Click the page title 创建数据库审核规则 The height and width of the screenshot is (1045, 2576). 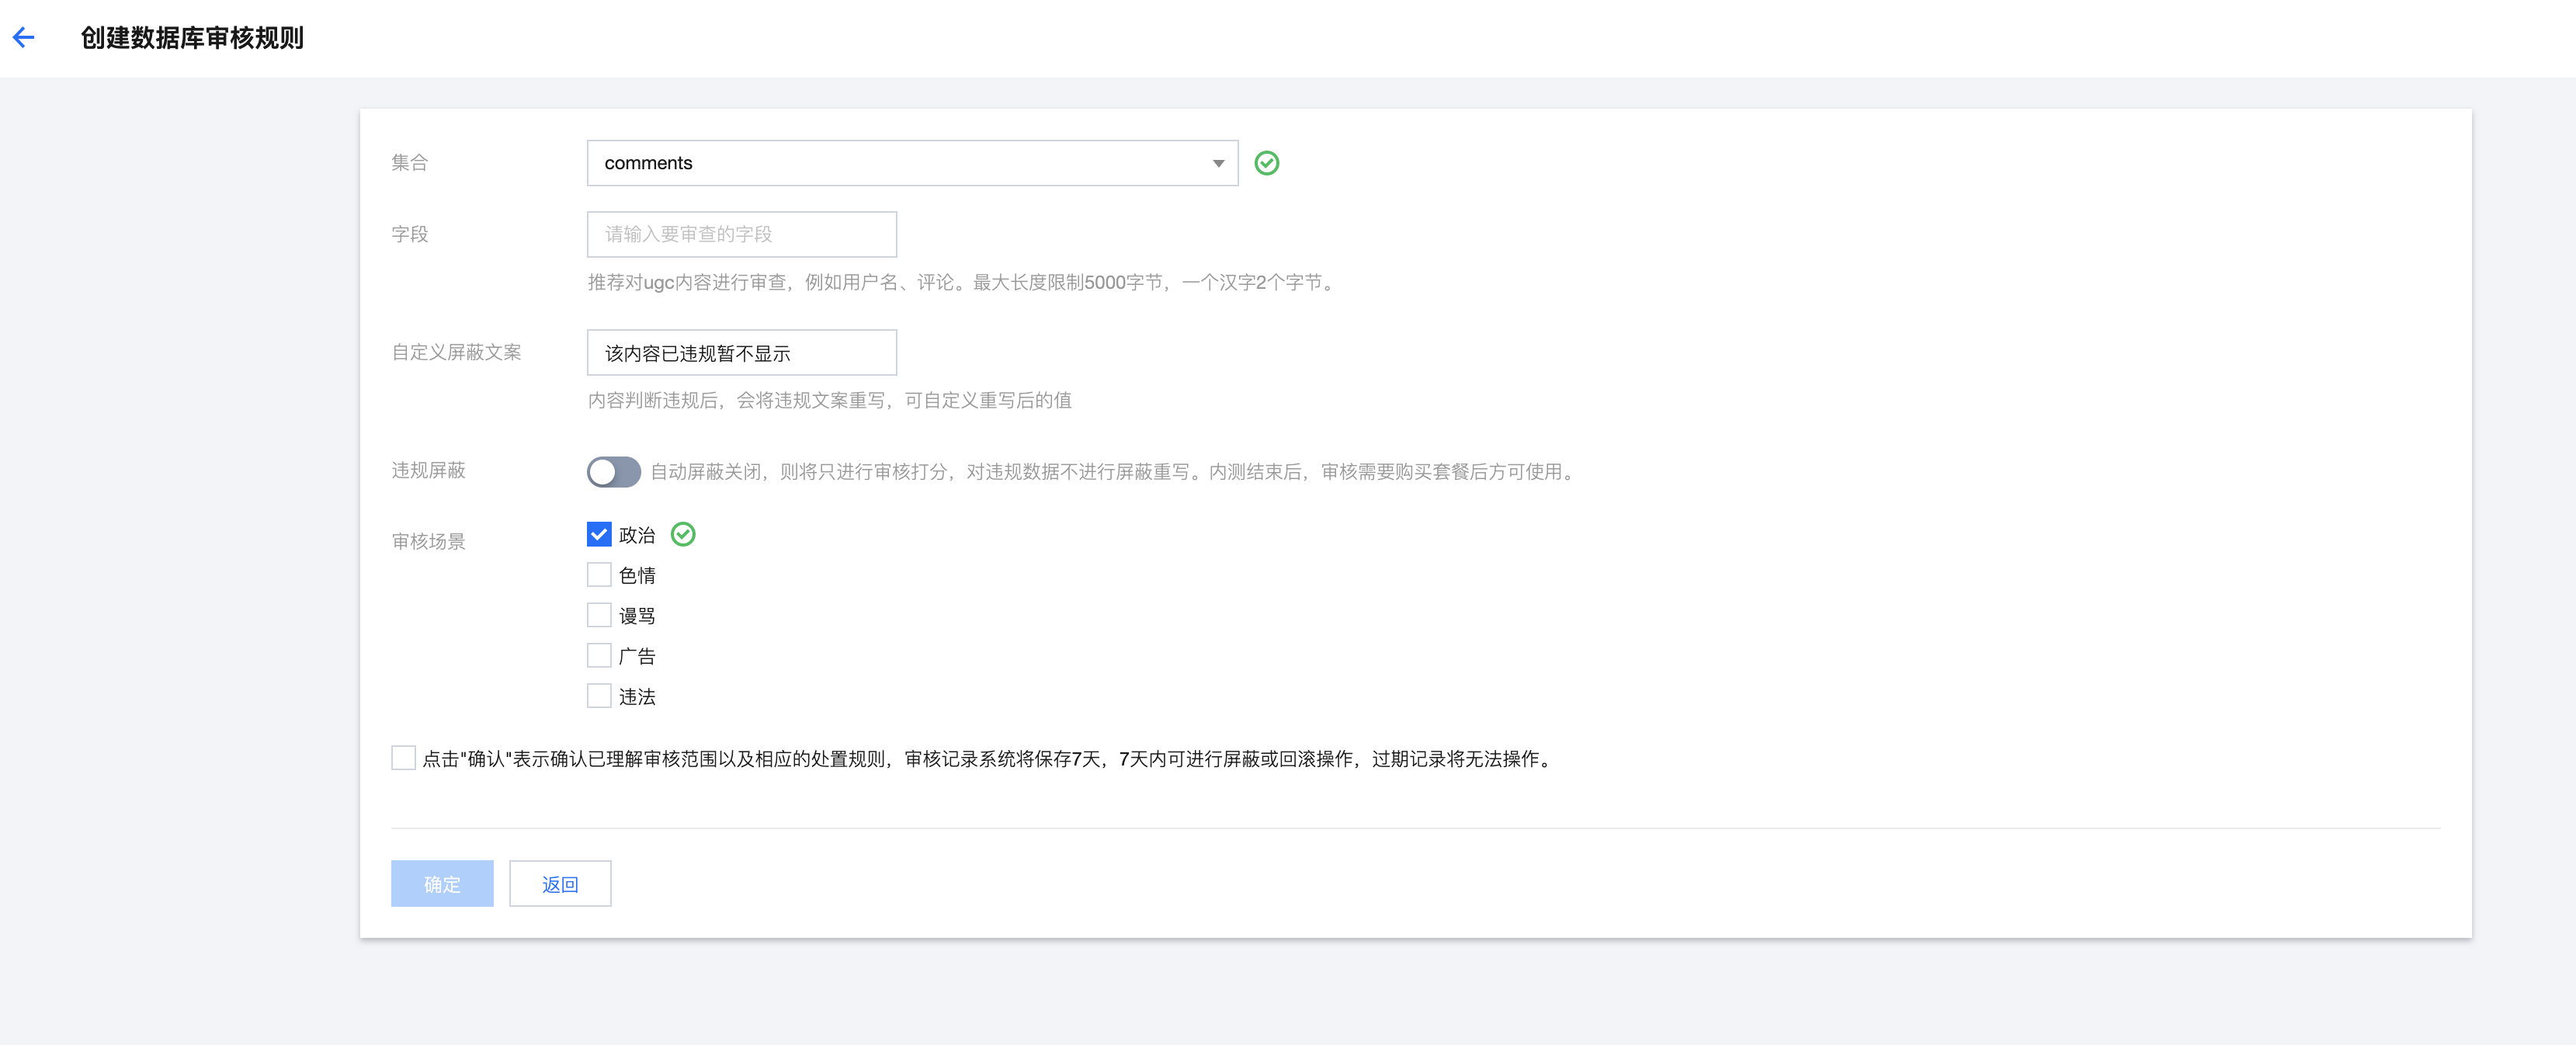(192, 38)
